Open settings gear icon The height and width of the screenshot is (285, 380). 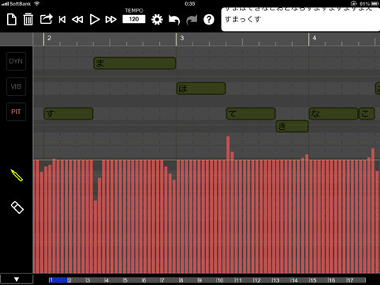coord(157,20)
